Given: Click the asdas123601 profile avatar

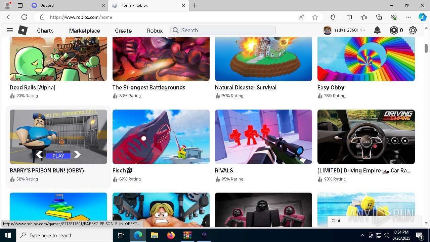Looking at the screenshot, I should pyautogui.click(x=327, y=30).
